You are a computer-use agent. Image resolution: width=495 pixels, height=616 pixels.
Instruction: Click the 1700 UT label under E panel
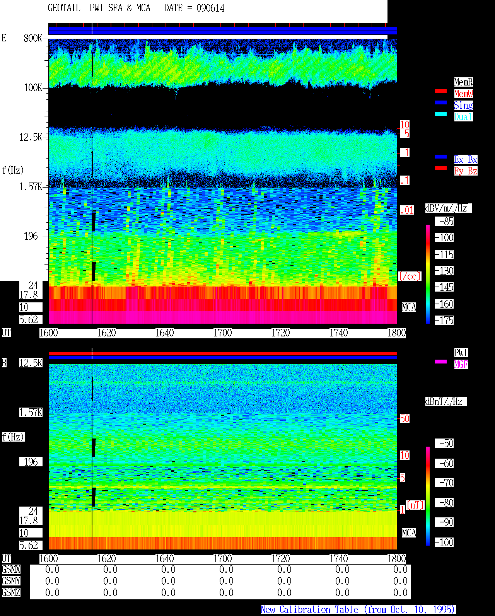223,333
